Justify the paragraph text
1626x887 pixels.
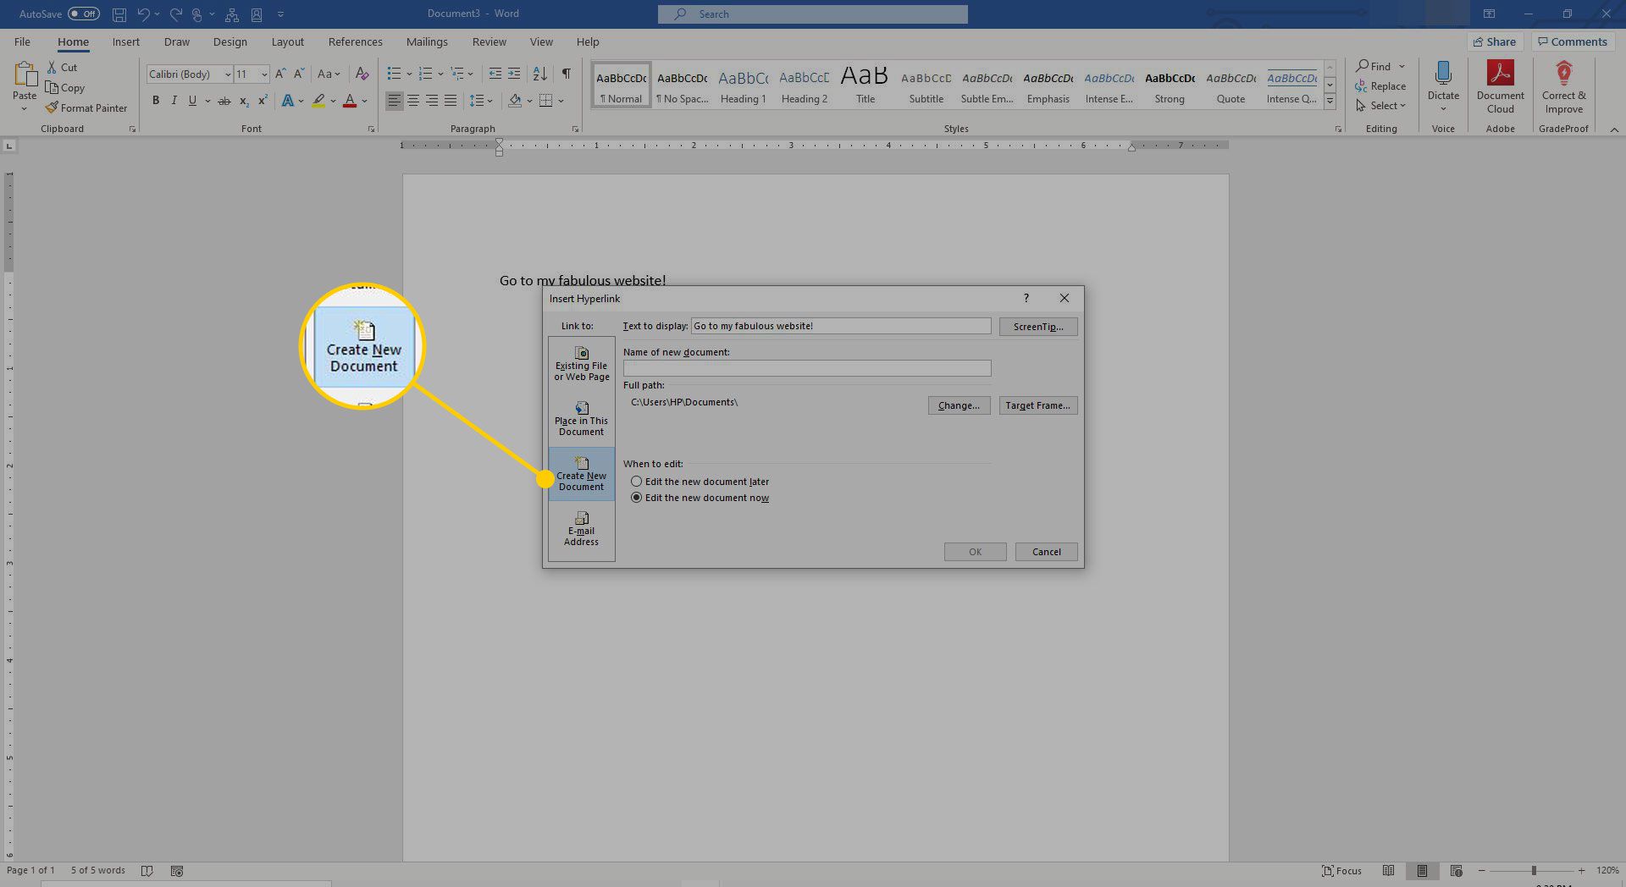[451, 101]
